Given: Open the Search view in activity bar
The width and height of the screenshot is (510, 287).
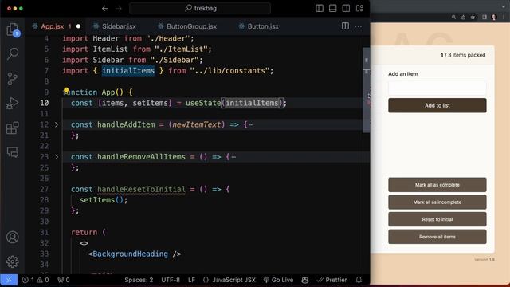Looking at the screenshot, I should pos(13,53).
